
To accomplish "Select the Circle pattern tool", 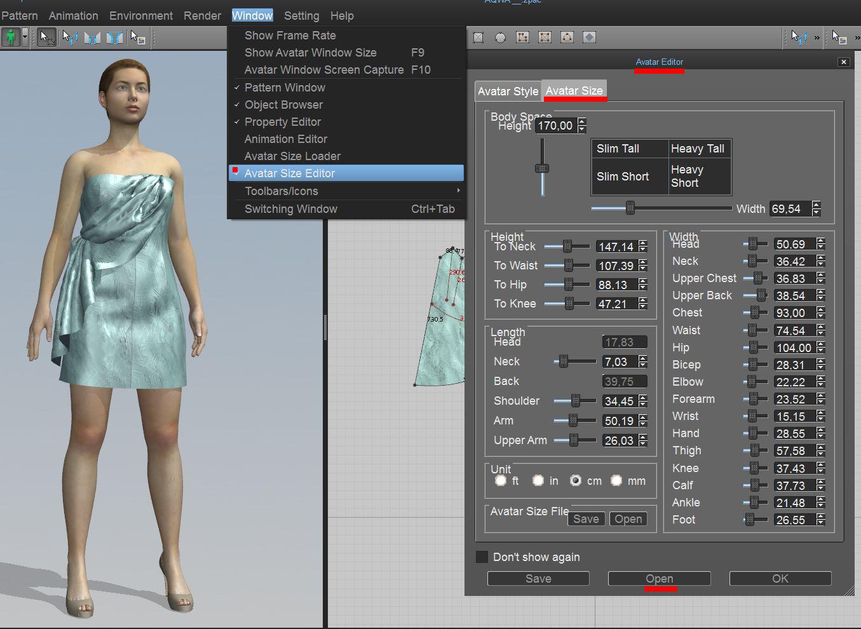I will pyautogui.click(x=501, y=38).
